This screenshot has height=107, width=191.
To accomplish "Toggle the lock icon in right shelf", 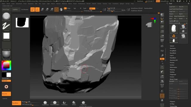I will [x=162, y=55].
